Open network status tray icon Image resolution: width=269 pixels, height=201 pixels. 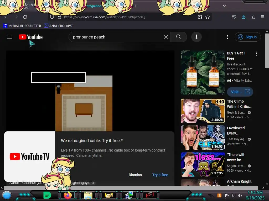233,195
